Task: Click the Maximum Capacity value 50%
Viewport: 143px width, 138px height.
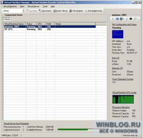Action: point(134,117)
